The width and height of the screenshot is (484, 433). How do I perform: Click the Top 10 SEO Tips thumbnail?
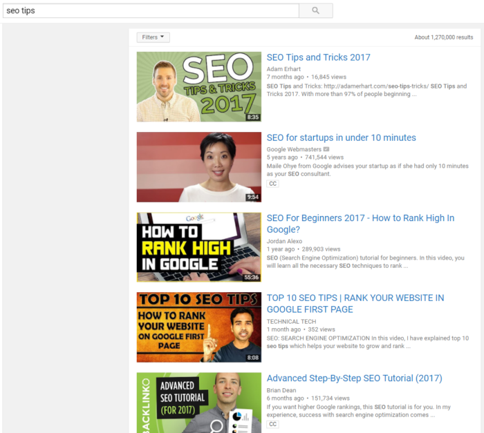click(x=199, y=327)
